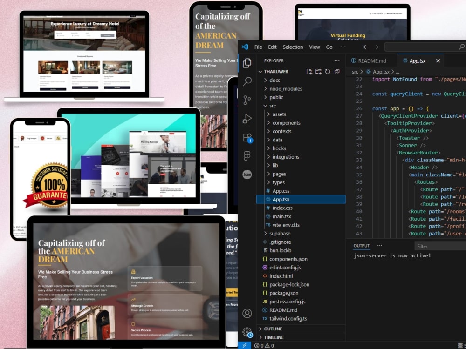
Task: Open the Explorer view in activity bar
Action: [x=247, y=63]
